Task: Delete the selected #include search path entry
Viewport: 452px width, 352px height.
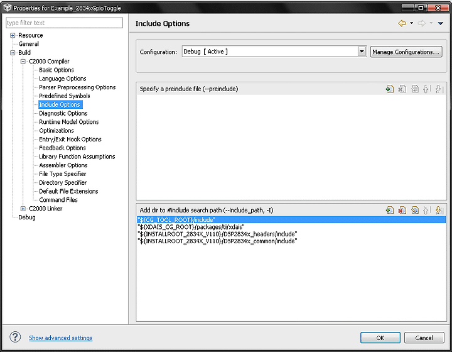Action: pyautogui.click(x=402, y=210)
